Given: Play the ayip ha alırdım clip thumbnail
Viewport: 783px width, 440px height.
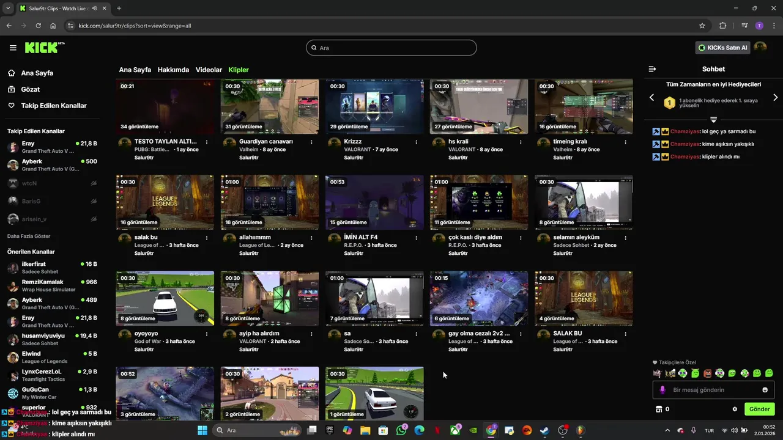Looking at the screenshot, I should [270, 298].
